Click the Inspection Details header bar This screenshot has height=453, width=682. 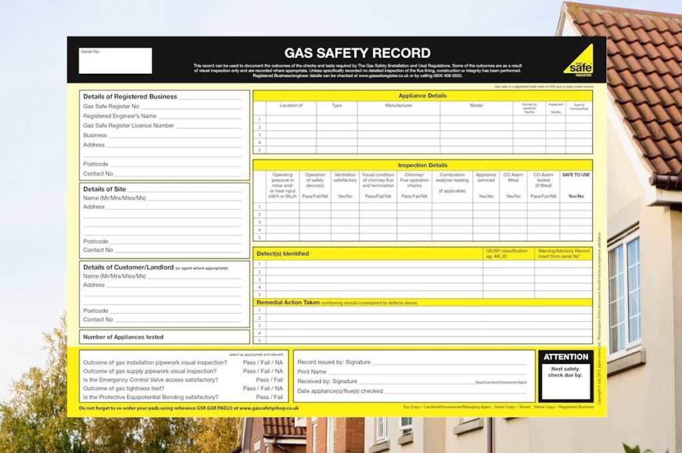pos(423,165)
